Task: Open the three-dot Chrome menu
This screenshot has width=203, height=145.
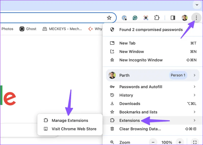Action: coord(196,18)
